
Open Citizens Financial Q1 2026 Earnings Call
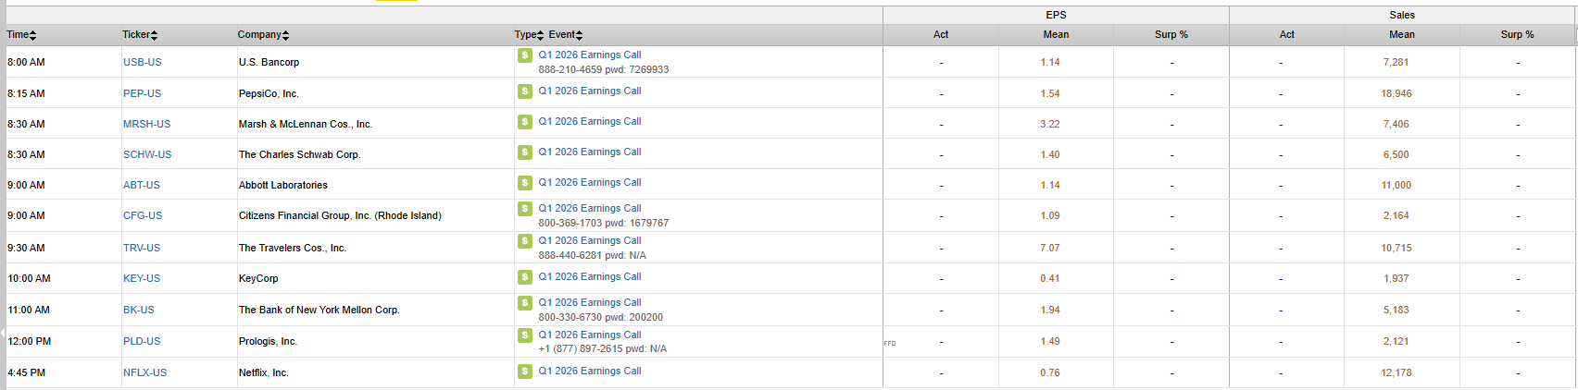[x=590, y=209]
